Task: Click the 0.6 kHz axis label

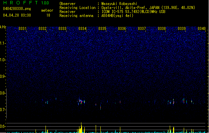Action: tap(3, 126)
